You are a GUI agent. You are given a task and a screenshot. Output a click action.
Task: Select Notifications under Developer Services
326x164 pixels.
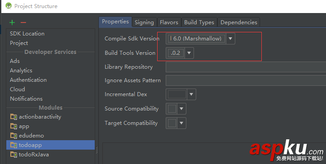[26, 99]
